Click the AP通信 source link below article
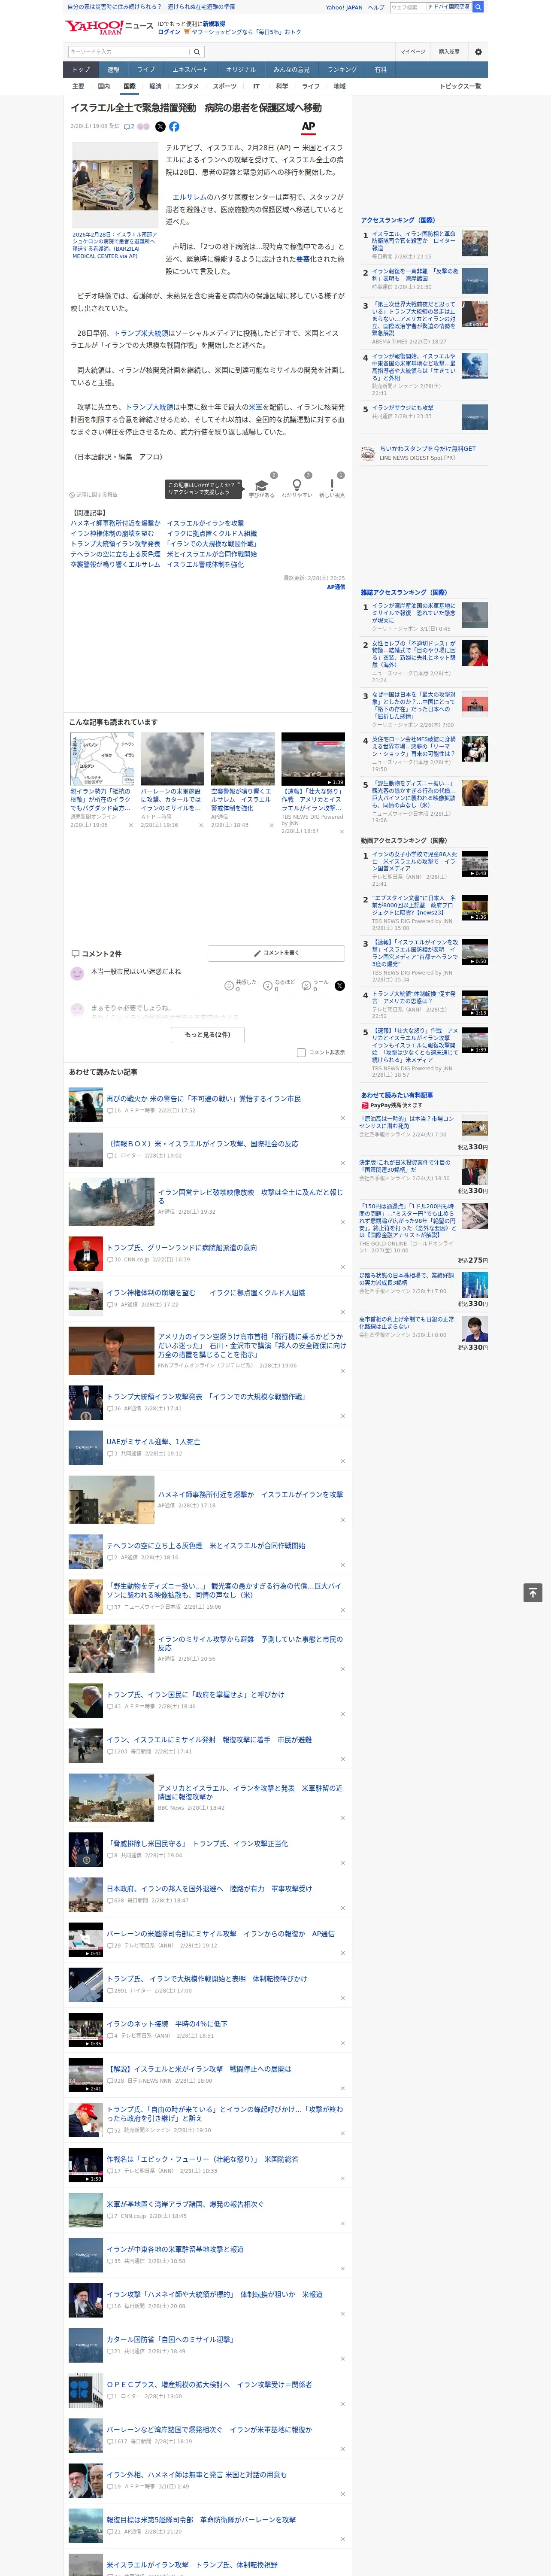The width and height of the screenshot is (551, 2576). click(x=336, y=587)
